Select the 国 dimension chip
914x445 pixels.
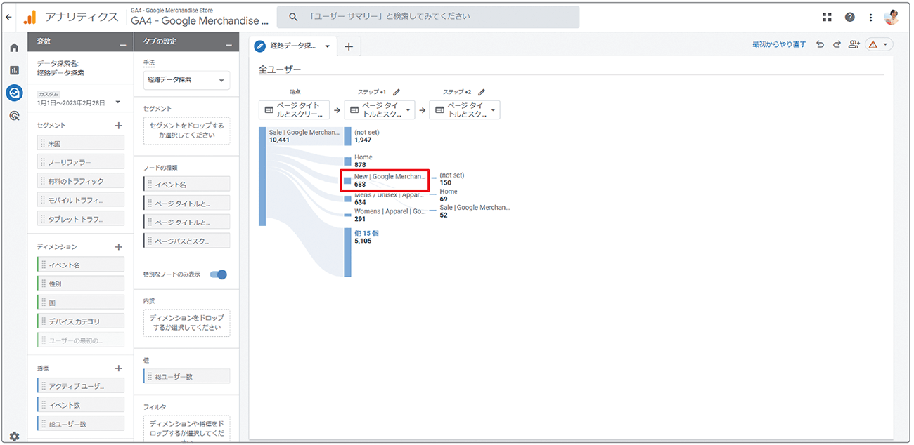pyautogui.click(x=80, y=303)
